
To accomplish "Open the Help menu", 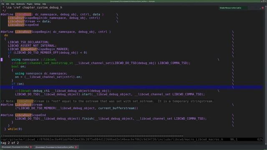I will (44, 4).
